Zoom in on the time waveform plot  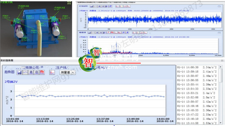[99, 6]
